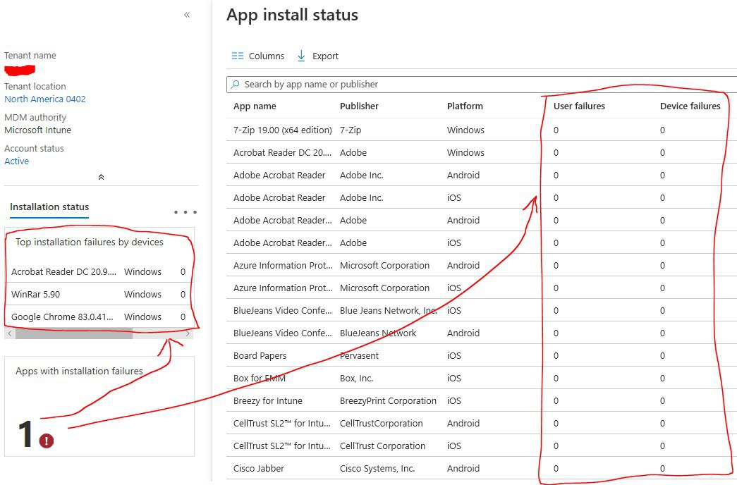
Task: Export the app install status list
Action: 318,56
